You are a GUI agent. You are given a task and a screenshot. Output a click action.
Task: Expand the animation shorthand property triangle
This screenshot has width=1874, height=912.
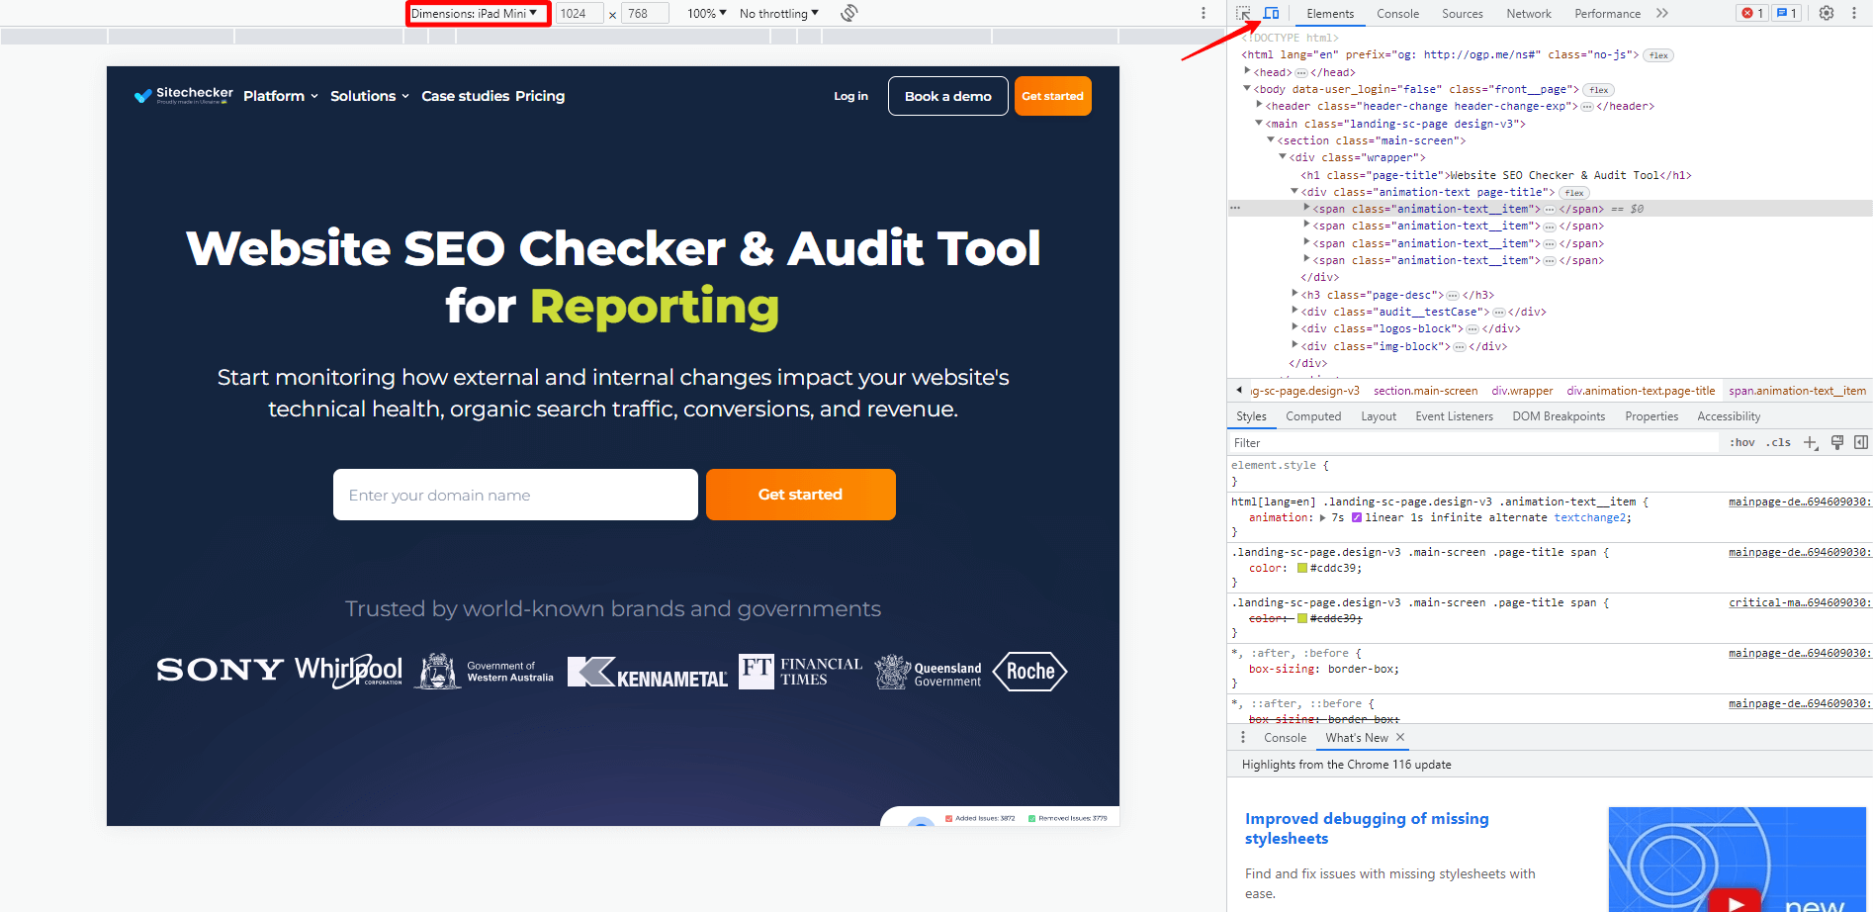1323,517
